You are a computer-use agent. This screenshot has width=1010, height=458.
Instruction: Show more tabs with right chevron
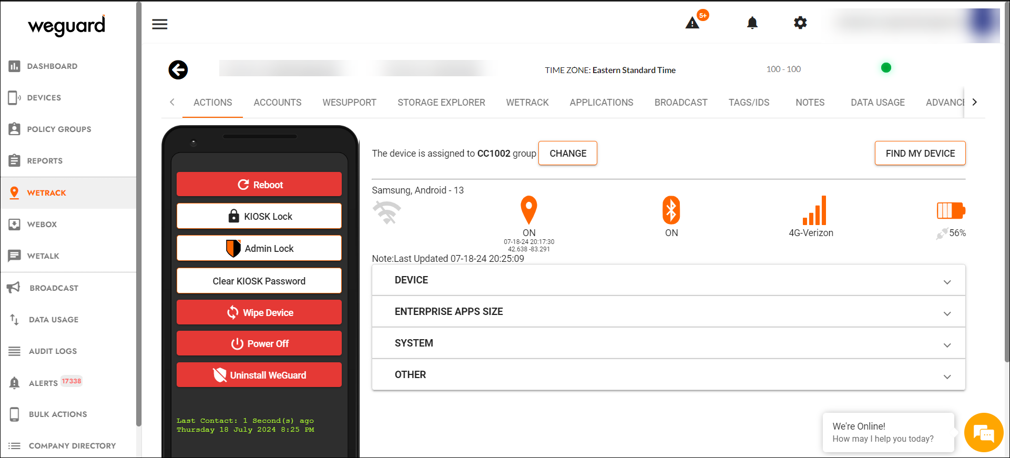tap(974, 103)
